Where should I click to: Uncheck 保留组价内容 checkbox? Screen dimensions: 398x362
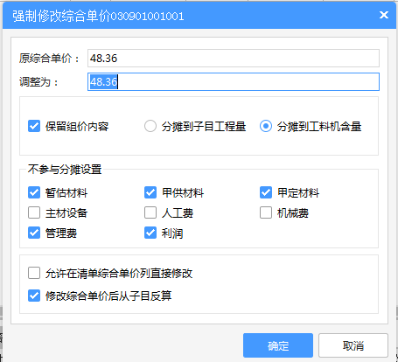(34, 126)
